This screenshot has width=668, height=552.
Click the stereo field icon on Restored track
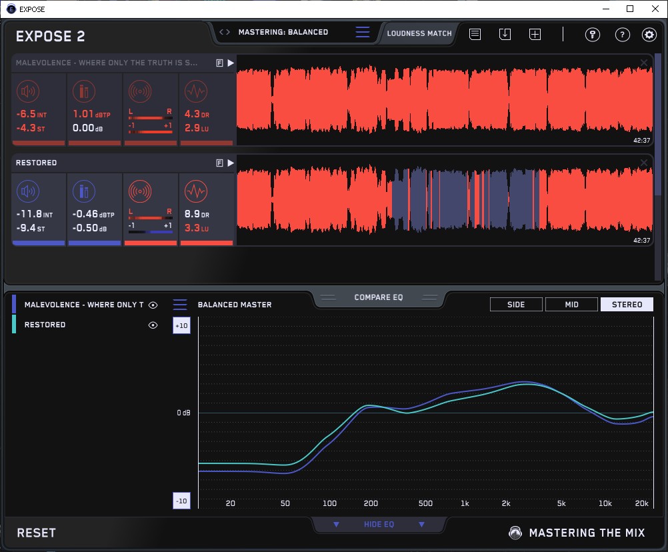pyautogui.click(x=140, y=191)
